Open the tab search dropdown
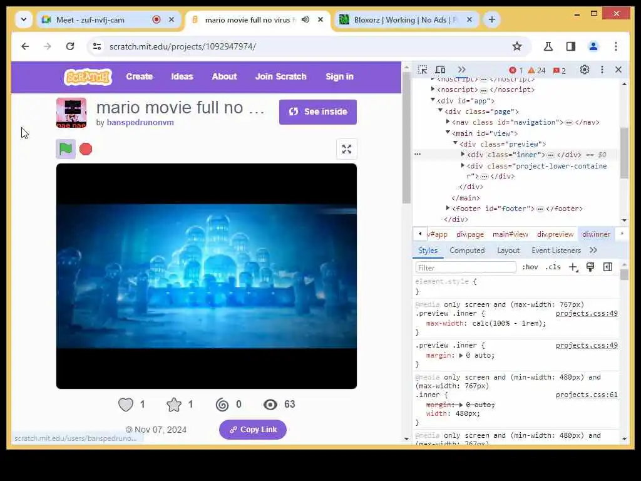Viewport: 641px width, 481px height. 24,19
